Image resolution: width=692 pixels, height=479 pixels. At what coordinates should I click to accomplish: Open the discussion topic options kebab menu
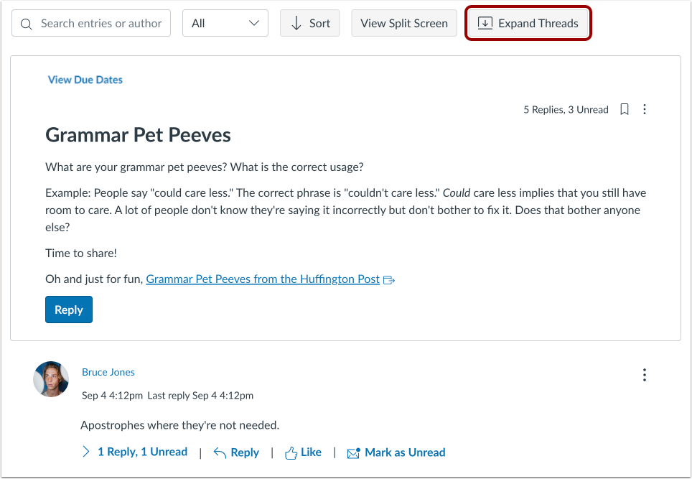[x=645, y=109]
